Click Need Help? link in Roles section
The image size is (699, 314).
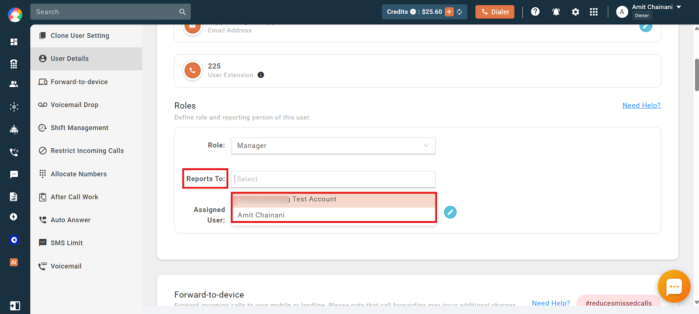pos(641,106)
